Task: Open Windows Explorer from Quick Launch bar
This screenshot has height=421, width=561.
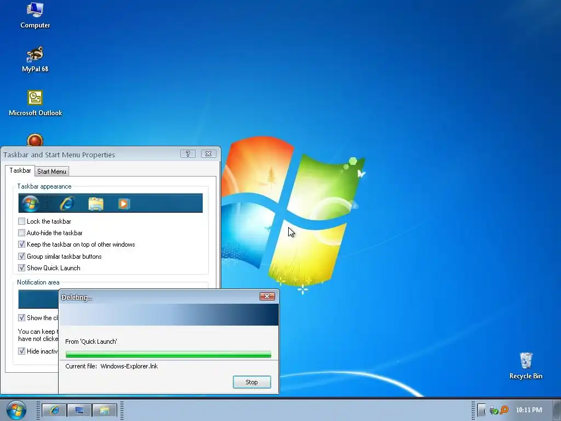Action: click(x=105, y=410)
